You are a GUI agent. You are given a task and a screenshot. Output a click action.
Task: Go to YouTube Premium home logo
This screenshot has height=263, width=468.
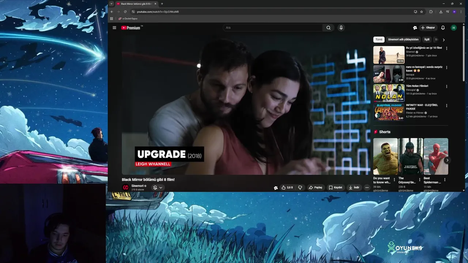point(131,28)
